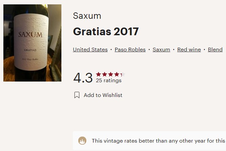Viewport: 226px width, 151px height.
Task: Click the Gratias 2017 wine title
Action: point(106,32)
